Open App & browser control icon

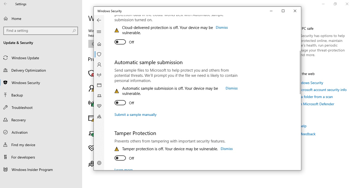point(99,85)
